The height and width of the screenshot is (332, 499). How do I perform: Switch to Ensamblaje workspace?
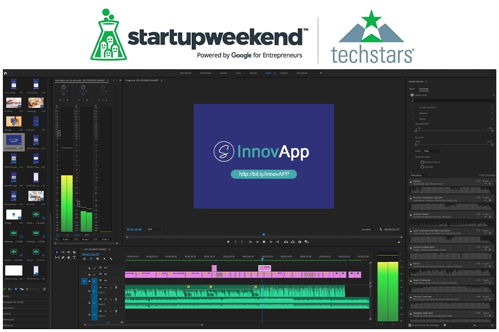pos(205,73)
